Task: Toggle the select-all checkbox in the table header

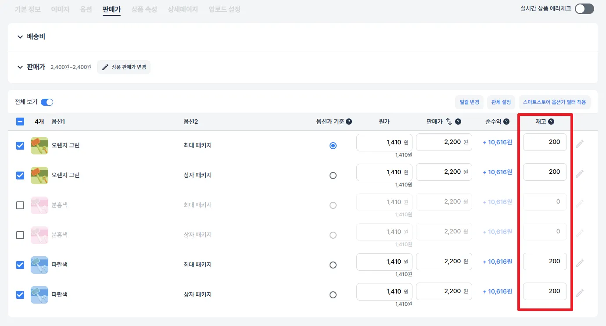Action: coord(20,122)
